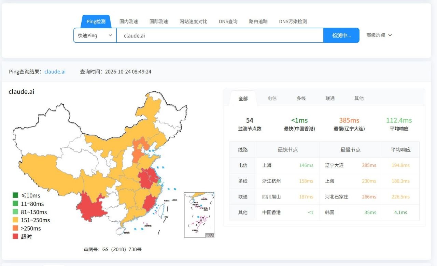This screenshot has width=437, height=266.
Task: Click the South China Sea inset map
Action: (199, 215)
